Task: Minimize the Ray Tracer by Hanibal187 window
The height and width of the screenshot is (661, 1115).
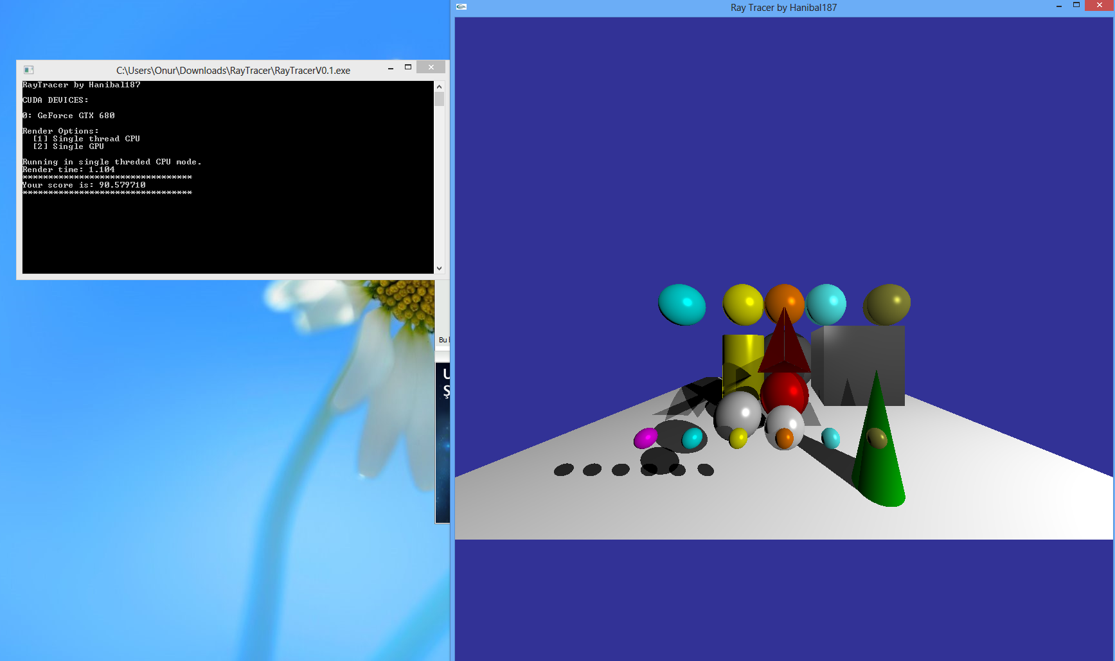Action: [1058, 6]
